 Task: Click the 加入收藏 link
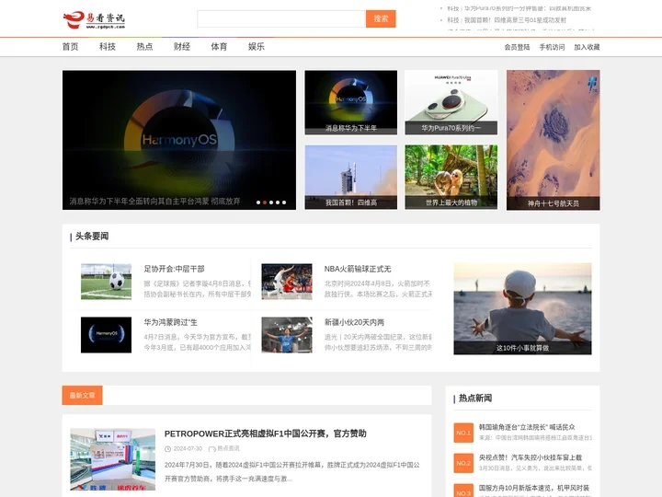[587, 47]
